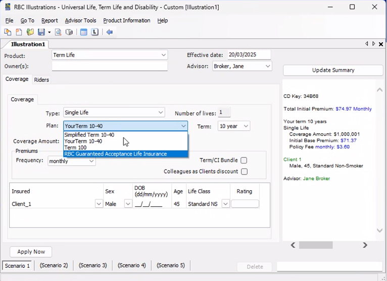Click the printer icon in toolbar

click(x=69, y=32)
